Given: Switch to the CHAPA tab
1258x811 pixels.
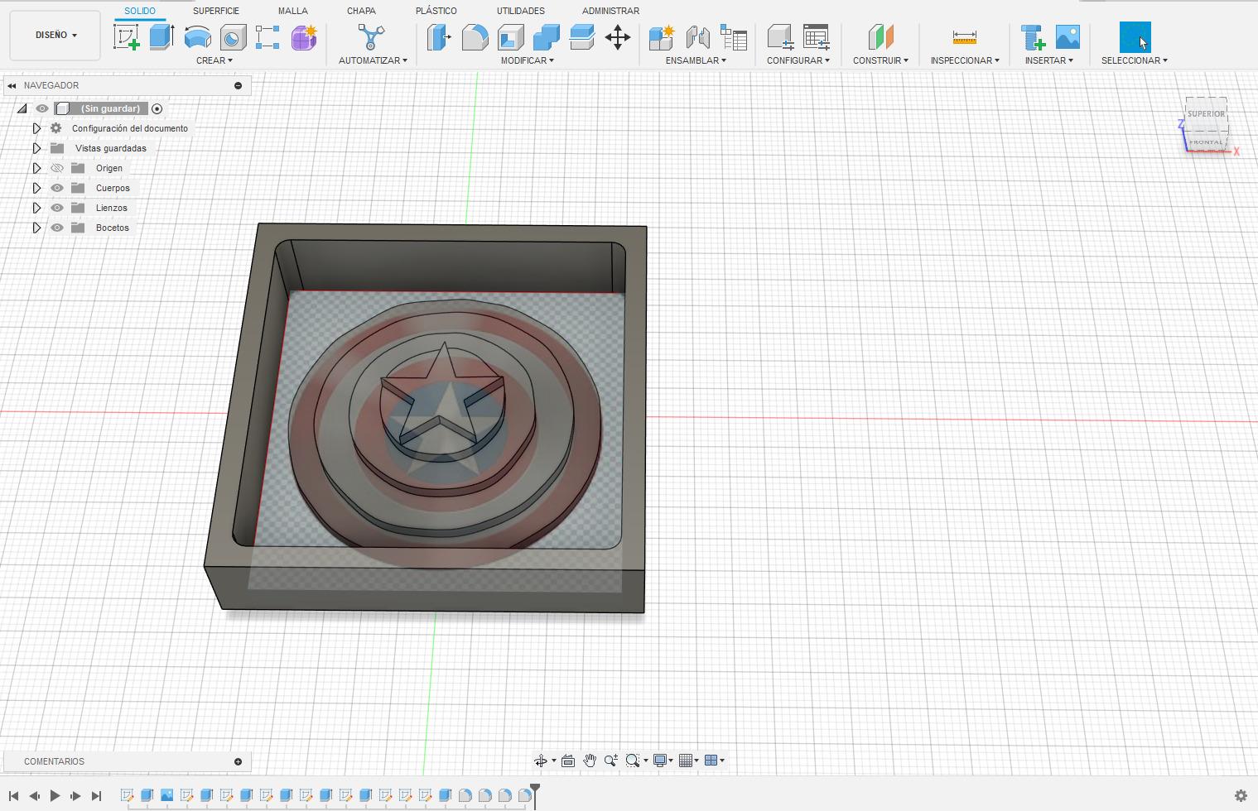Looking at the screenshot, I should [x=361, y=11].
